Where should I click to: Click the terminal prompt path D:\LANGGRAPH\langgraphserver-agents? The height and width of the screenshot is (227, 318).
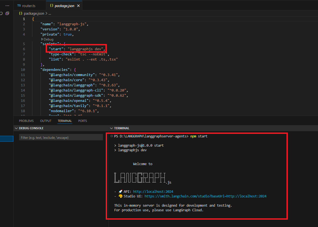click(x=153, y=136)
